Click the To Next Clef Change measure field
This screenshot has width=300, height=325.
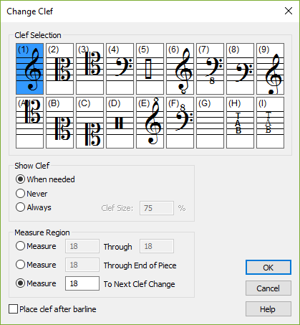pos(82,283)
